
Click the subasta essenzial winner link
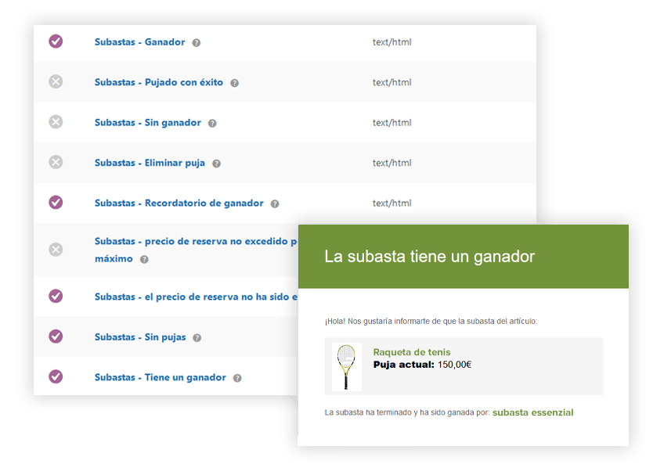click(x=532, y=412)
